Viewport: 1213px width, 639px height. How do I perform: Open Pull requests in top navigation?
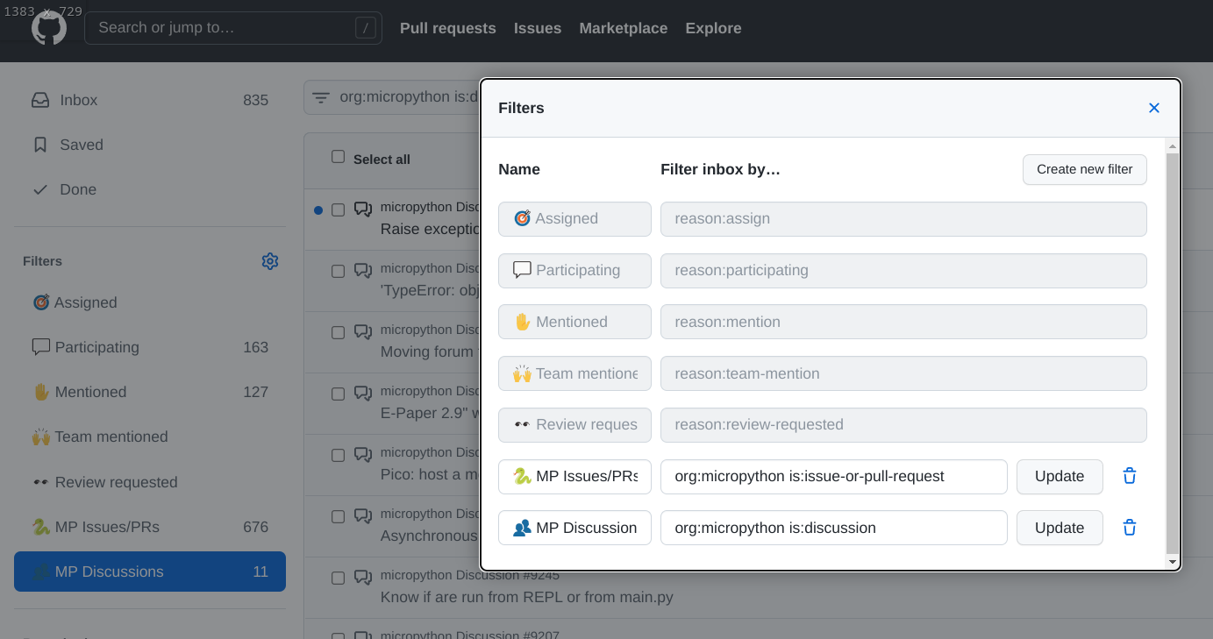click(x=448, y=28)
